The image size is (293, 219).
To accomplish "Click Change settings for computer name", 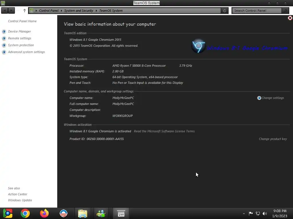I will (273, 98).
